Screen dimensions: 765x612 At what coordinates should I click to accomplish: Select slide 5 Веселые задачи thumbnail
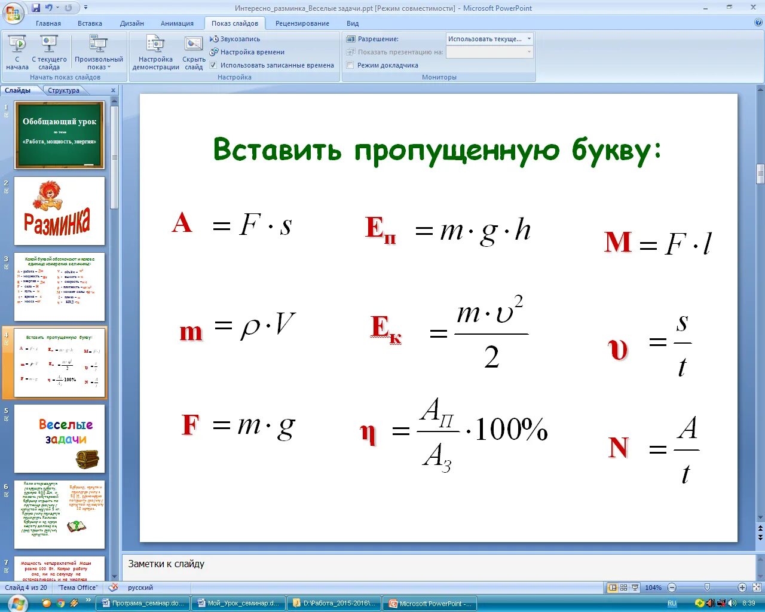click(59, 438)
